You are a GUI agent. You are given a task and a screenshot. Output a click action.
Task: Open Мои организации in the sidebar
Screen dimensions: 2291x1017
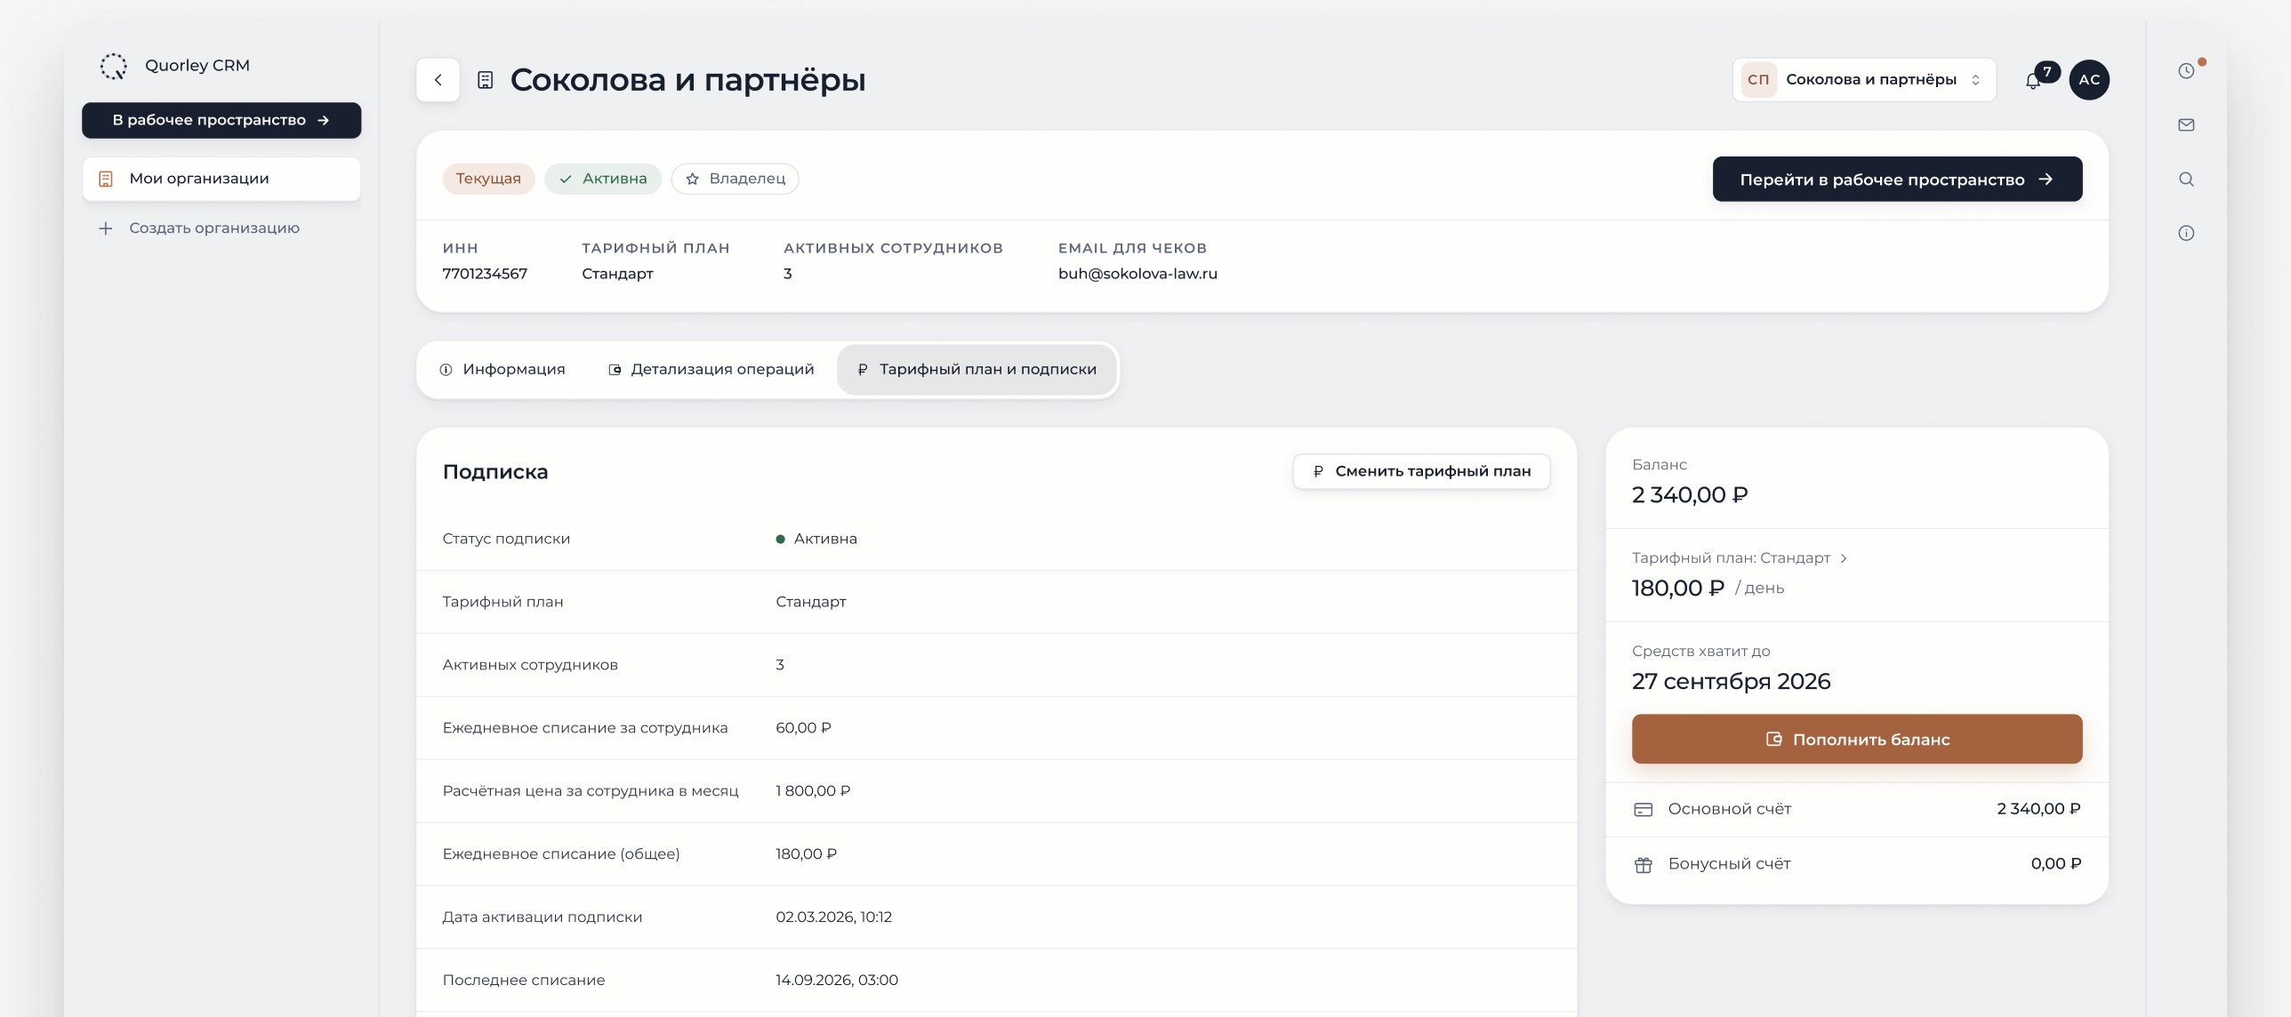tap(221, 180)
